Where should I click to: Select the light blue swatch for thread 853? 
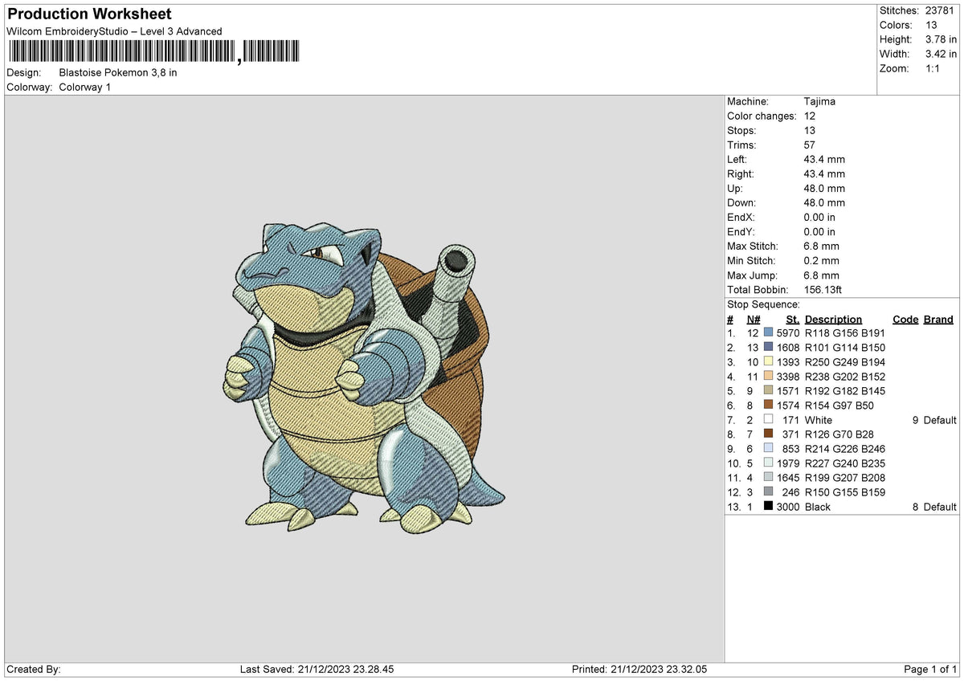tap(769, 448)
